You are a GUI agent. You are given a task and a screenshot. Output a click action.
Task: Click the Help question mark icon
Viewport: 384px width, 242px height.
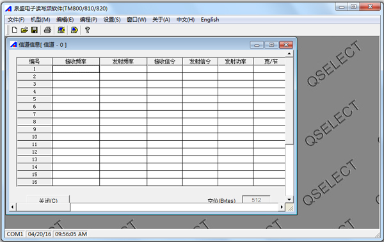pos(87,30)
